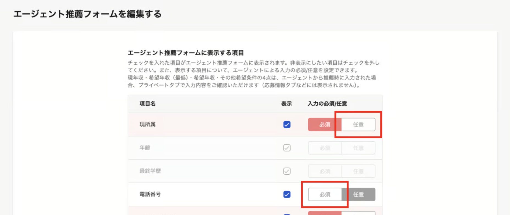Viewport: 510px width, 215px height.
Task: Set 電話番号 to 任意
Action: (x=358, y=194)
